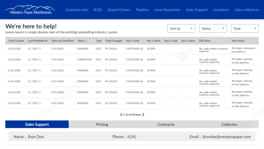Expand the Status filter dropdown

213,28
